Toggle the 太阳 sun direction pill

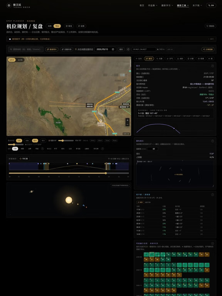19,141
